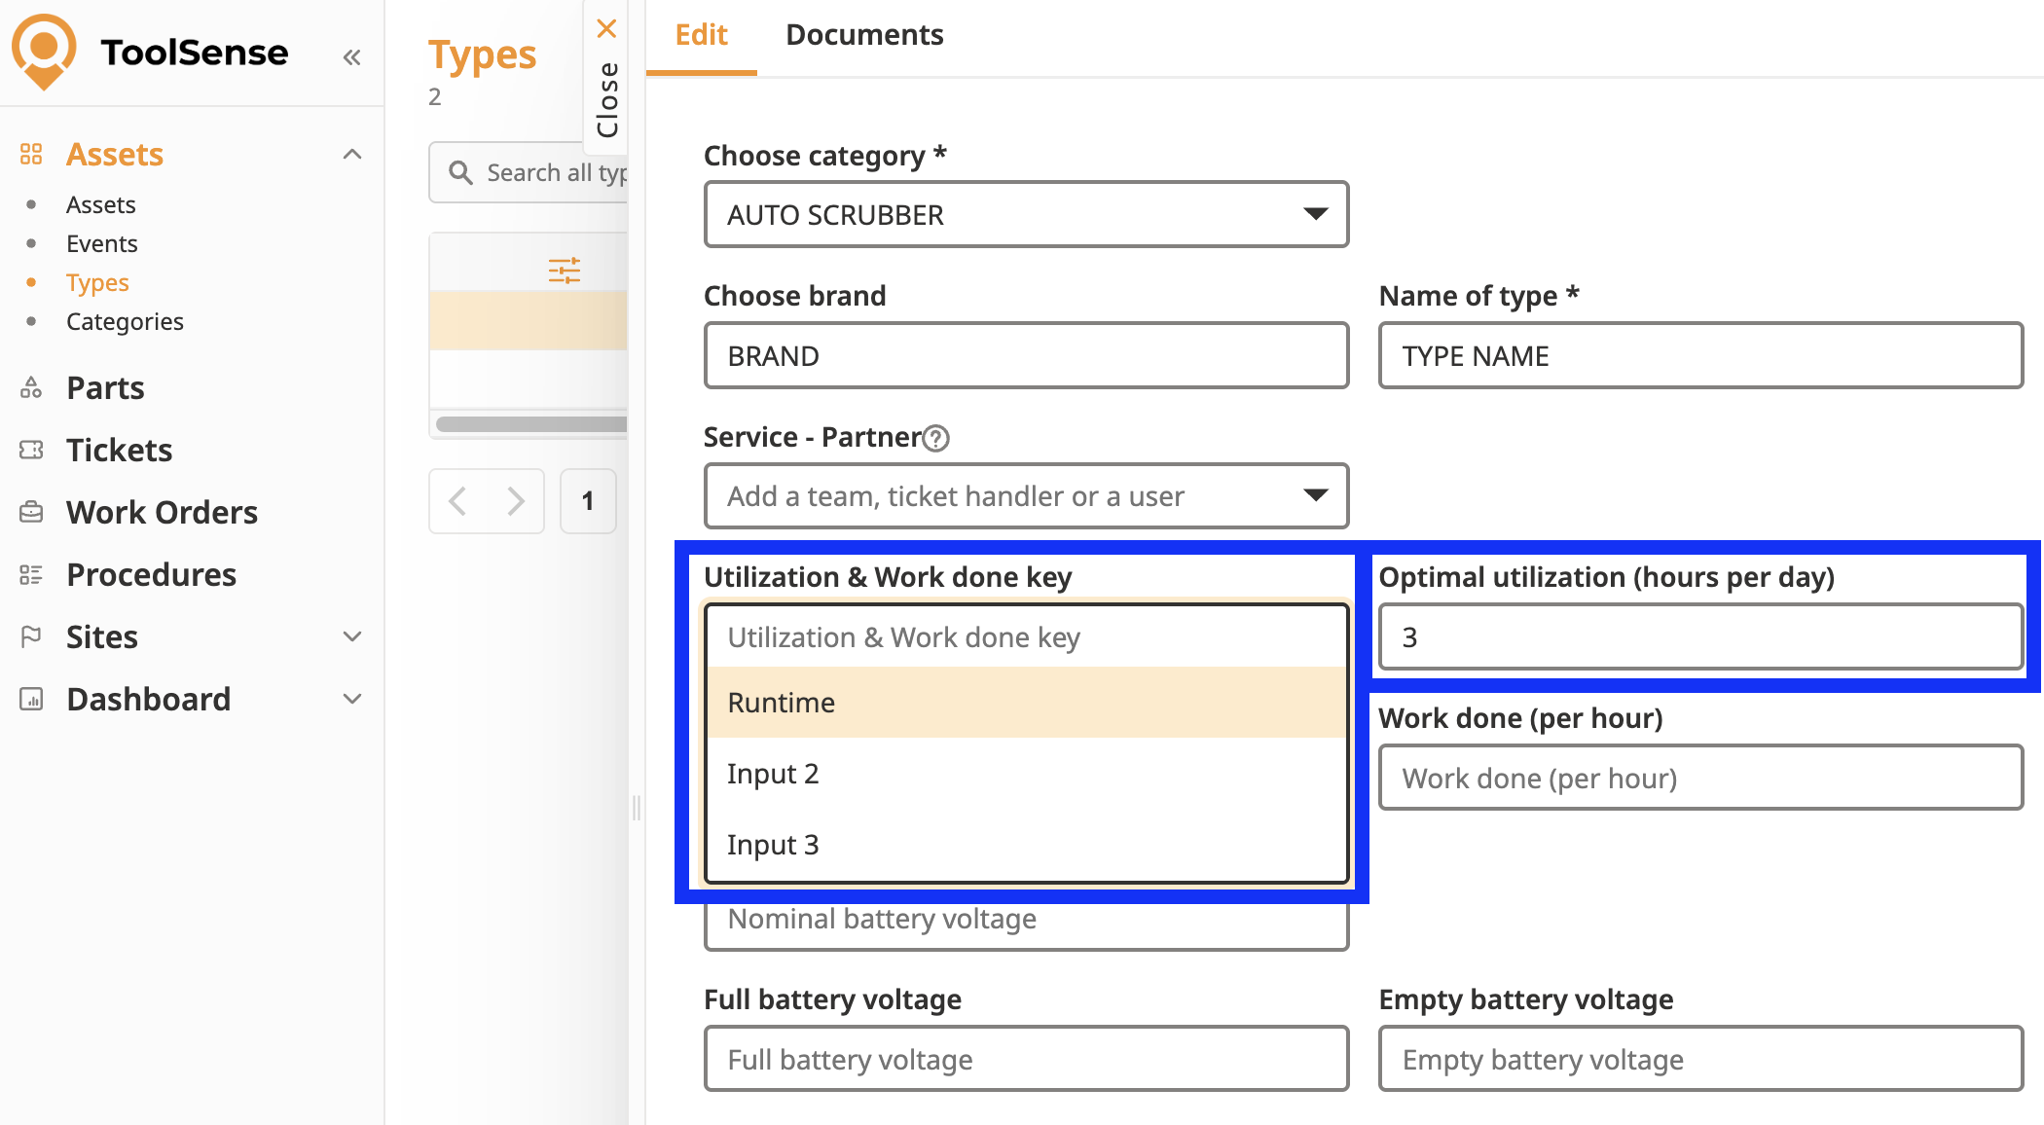Collapse the Assets menu section
This screenshot has width=2044, height=1125.
pyautogui.click(x=352, y=155)
